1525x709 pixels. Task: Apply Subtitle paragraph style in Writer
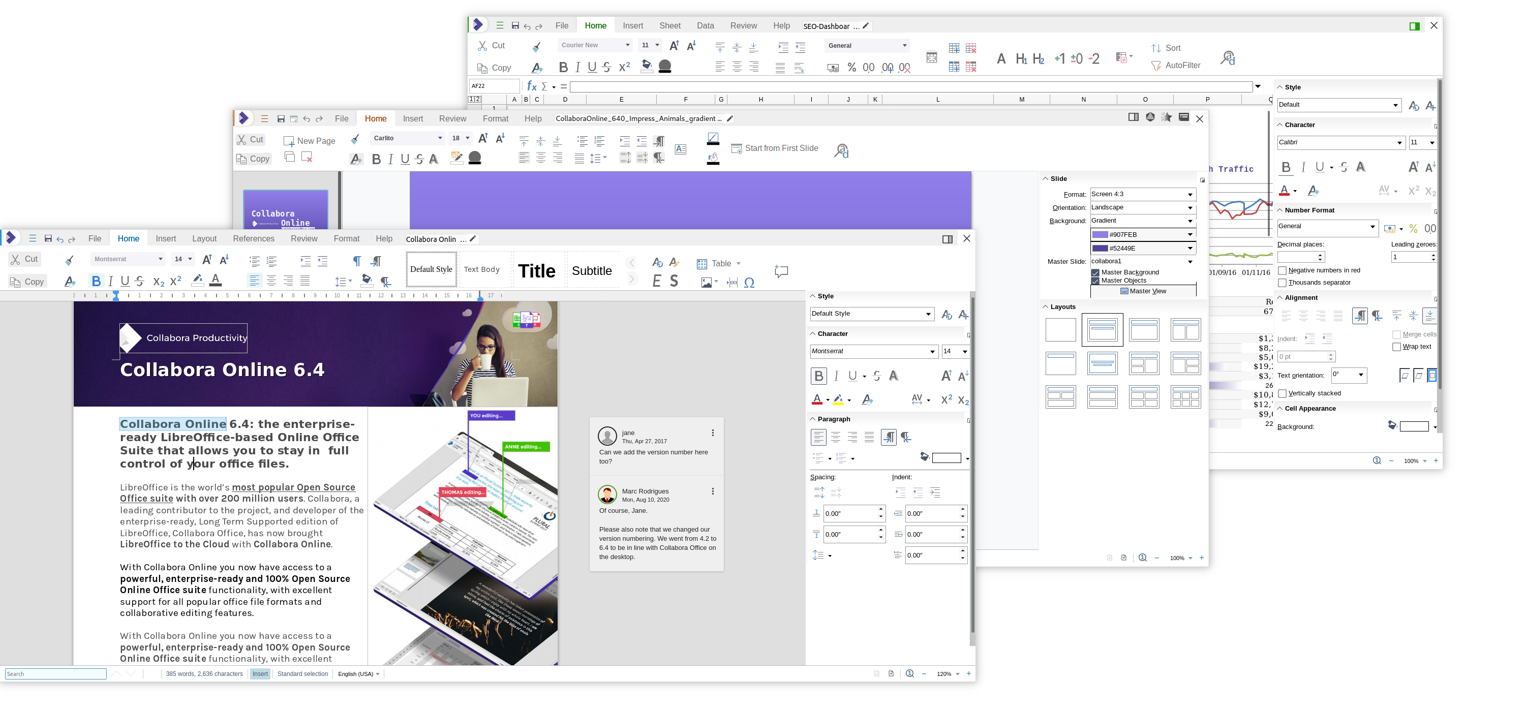[x=592, y=270]
